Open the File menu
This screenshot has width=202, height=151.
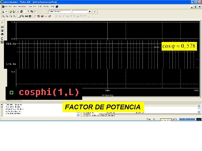[6, 6]
